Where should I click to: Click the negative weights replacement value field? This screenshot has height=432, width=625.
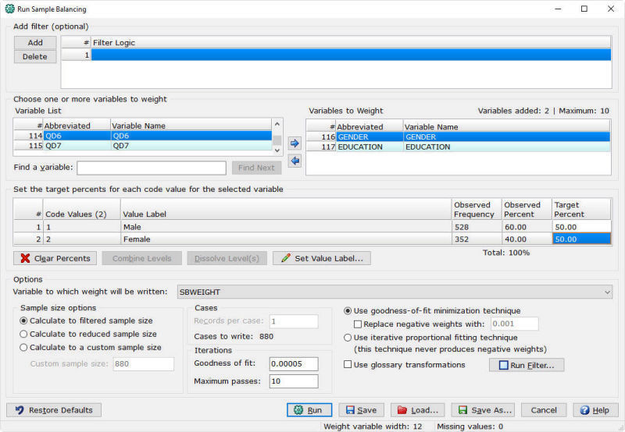(514, 324)
